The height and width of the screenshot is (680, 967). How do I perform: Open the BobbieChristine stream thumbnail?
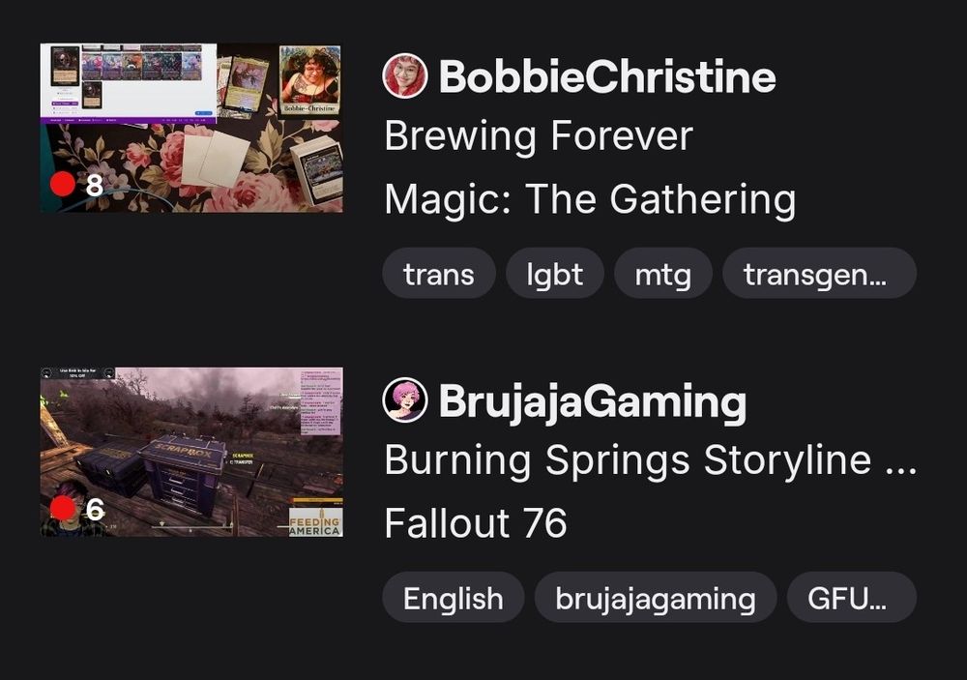191,128
